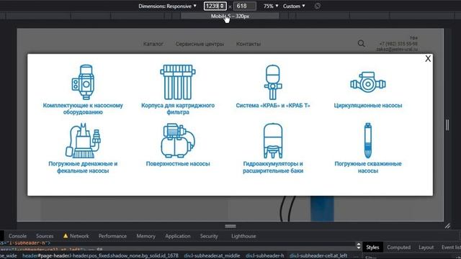Click the 'Гидроаккумуляторы и расширительные баки' link
The width and height of the screenshot is (461, 259).
[x=273, y=167]
